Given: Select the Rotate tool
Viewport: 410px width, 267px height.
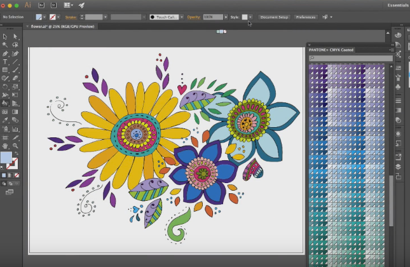Looking at the screenshot, I should click(x=5, y=86).
